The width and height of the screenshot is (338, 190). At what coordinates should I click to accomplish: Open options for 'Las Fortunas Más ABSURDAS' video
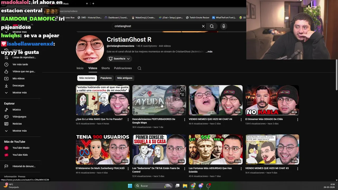pyautogui.click(x=241, y=169)
